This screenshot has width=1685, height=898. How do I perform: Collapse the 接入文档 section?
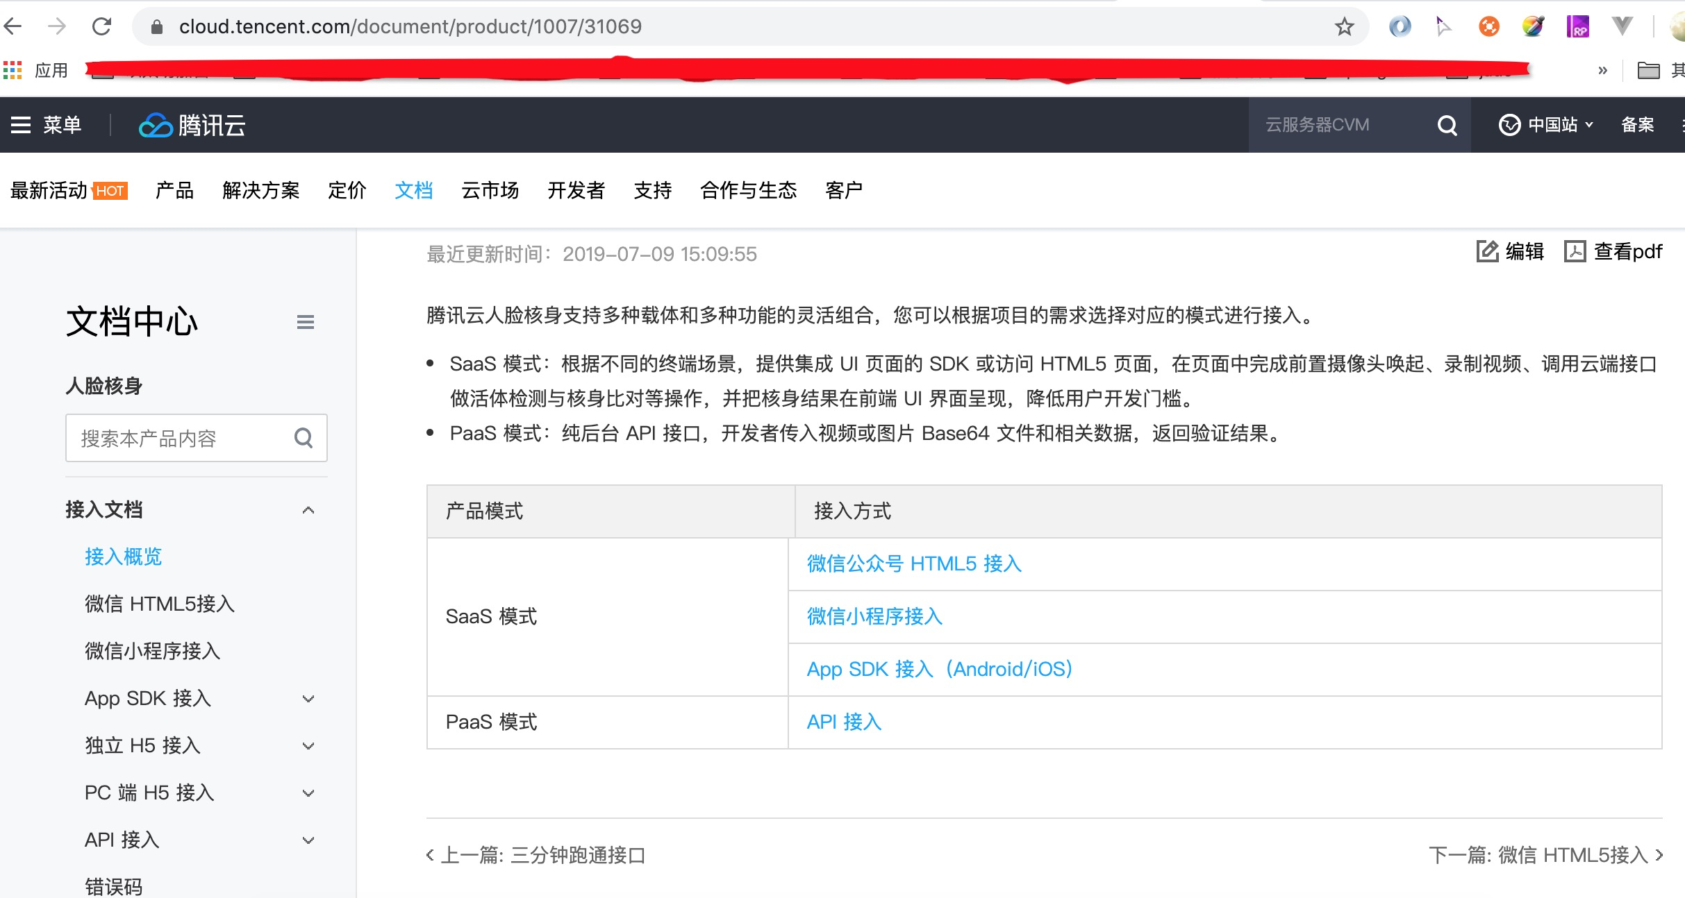pyautogui.click(x=308, y=510)
